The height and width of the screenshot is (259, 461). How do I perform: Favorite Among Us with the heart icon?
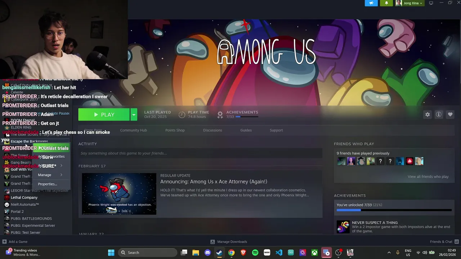pyautogui.click(x=450, y=114)
